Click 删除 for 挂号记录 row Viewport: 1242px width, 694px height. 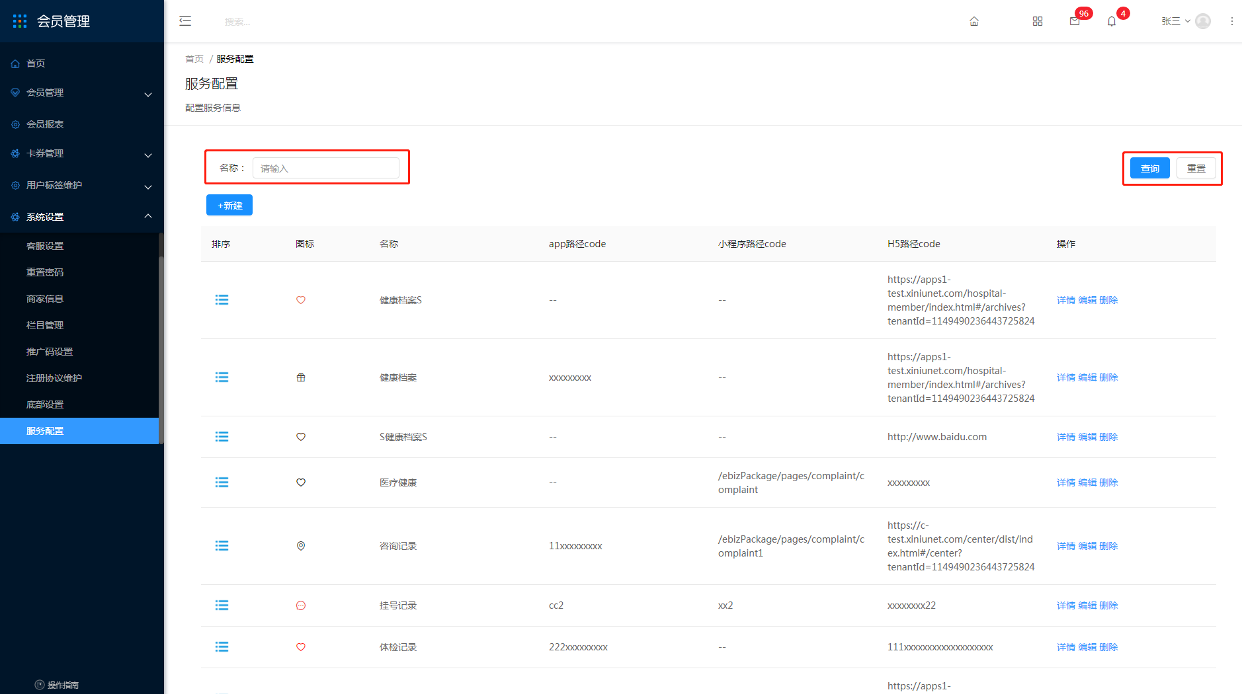pyautogui.click(x=1108, y=605)
